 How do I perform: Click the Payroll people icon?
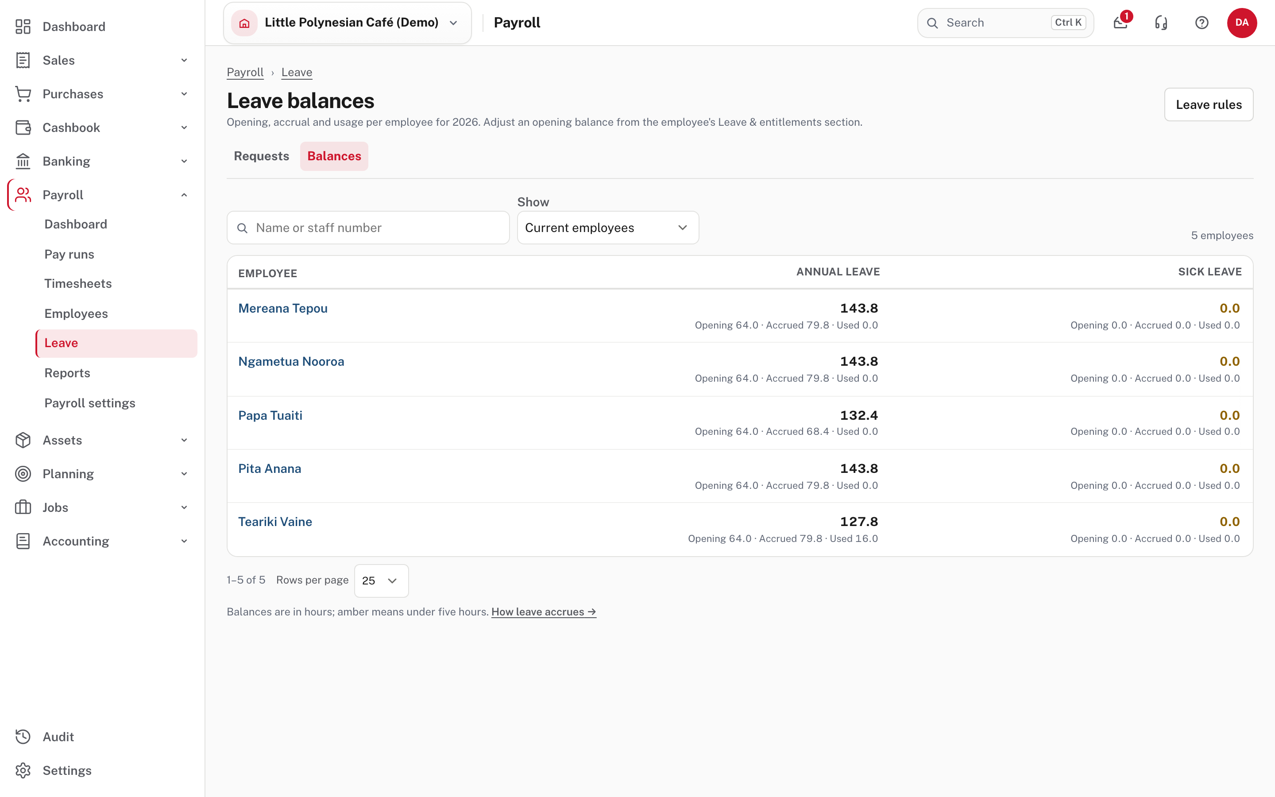pyautogui.click(x=23, y=195)
